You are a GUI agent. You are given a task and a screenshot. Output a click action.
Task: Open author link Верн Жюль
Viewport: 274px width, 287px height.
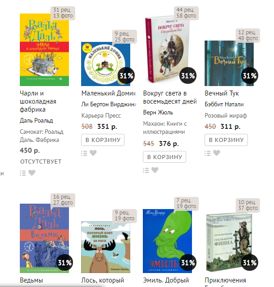point(158,112)
